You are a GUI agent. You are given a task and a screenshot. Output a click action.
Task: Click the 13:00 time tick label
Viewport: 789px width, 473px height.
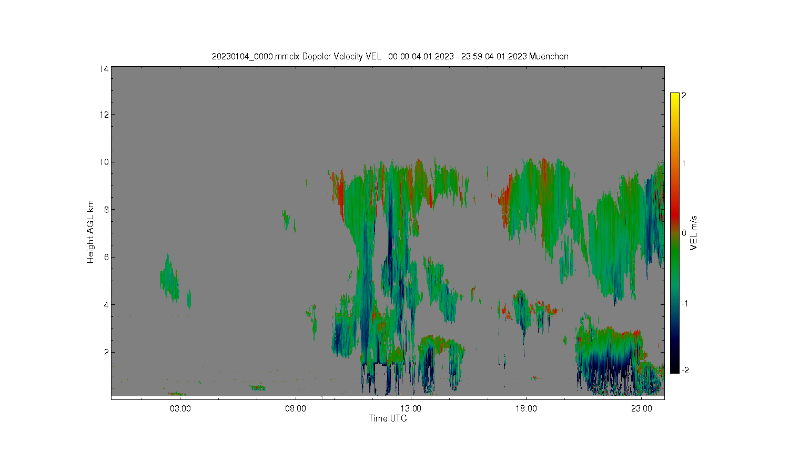pyautogui.click(x=411, y=408)
